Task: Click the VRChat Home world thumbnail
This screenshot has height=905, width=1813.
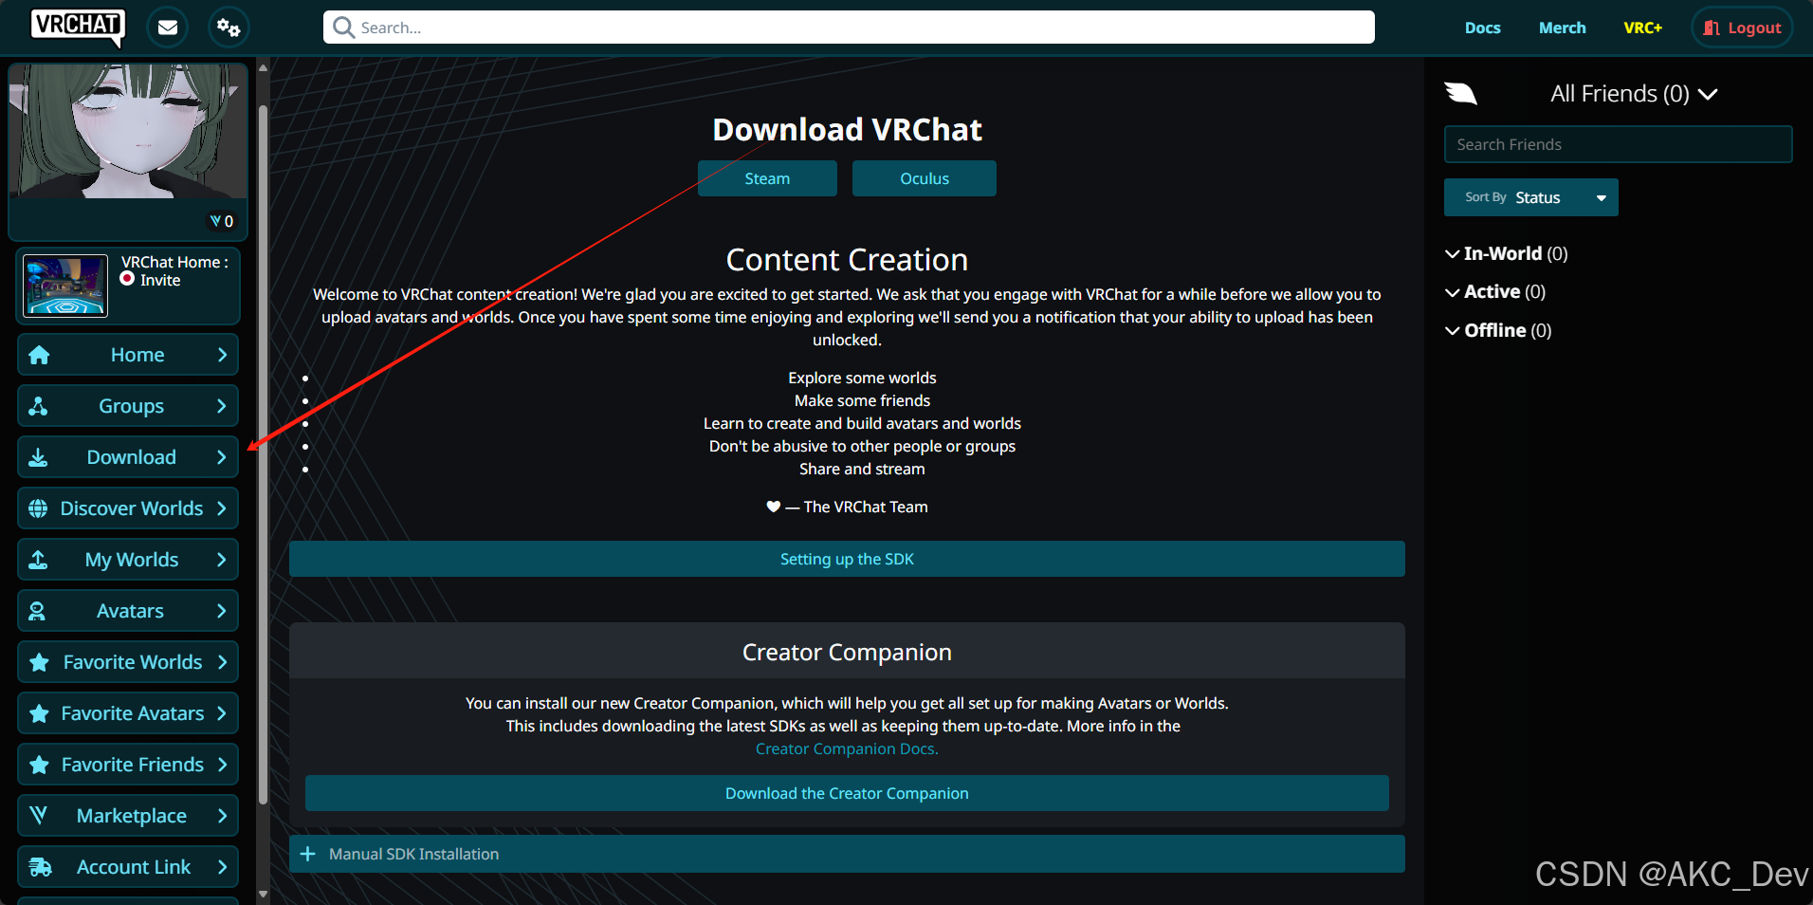Action: point(65,286)
